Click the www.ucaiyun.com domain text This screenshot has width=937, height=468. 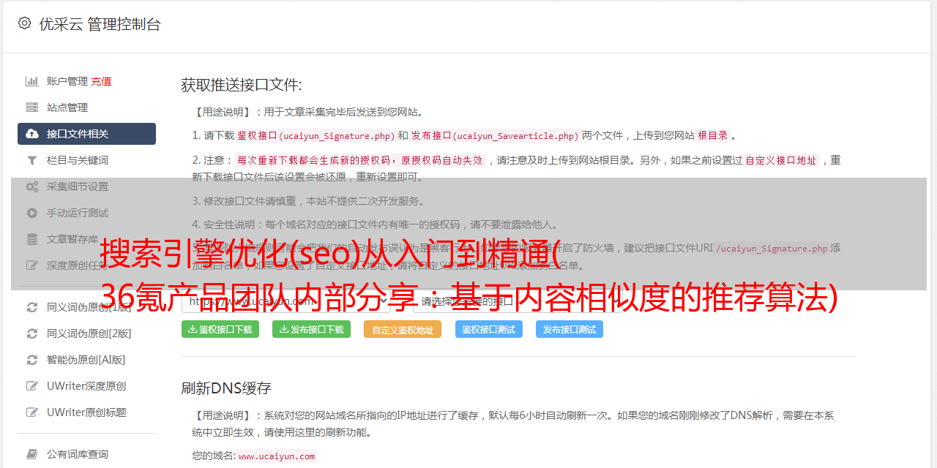click(x=277, y=456)
